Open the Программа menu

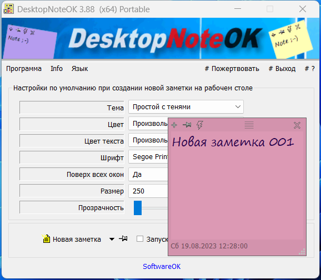point(24,69)
